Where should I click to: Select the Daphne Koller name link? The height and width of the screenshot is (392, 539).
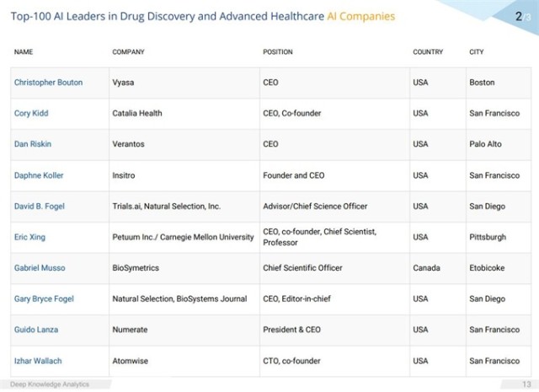coord(39,175)
